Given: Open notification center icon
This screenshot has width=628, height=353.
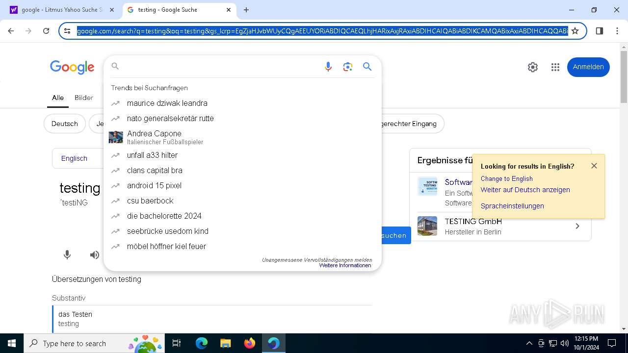Looking at the screenshot, I should coord(612,343).
